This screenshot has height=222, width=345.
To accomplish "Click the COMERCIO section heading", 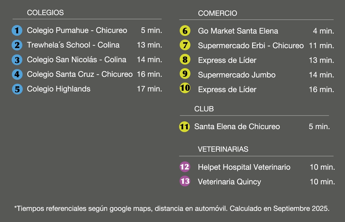I will click(217, 13).
